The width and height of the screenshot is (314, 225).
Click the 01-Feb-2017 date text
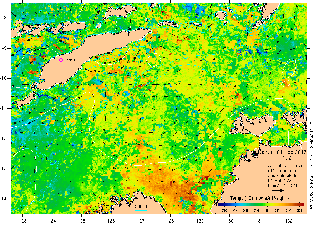coord(292,152)
